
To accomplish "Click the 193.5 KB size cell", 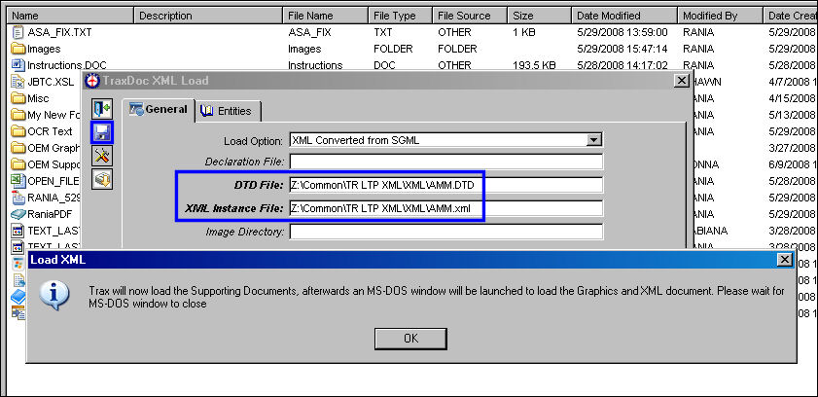I will tap(534, 66).
